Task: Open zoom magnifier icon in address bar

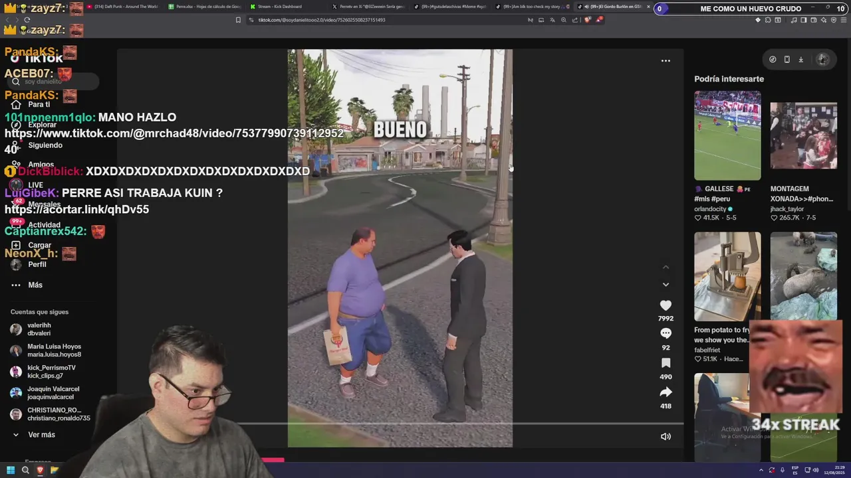Action: click(564, 20)
